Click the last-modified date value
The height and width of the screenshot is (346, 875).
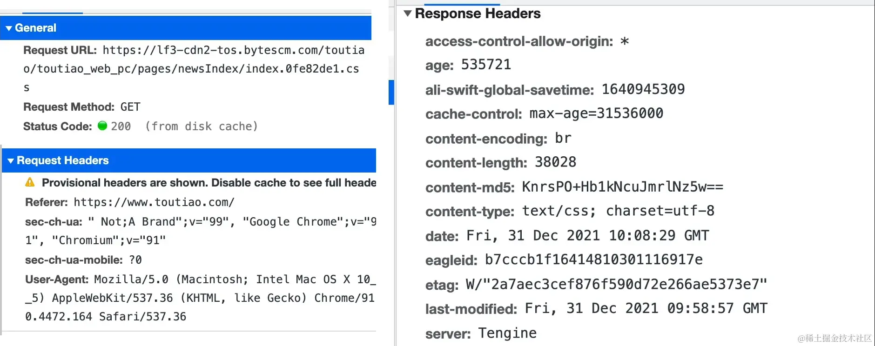646,309
